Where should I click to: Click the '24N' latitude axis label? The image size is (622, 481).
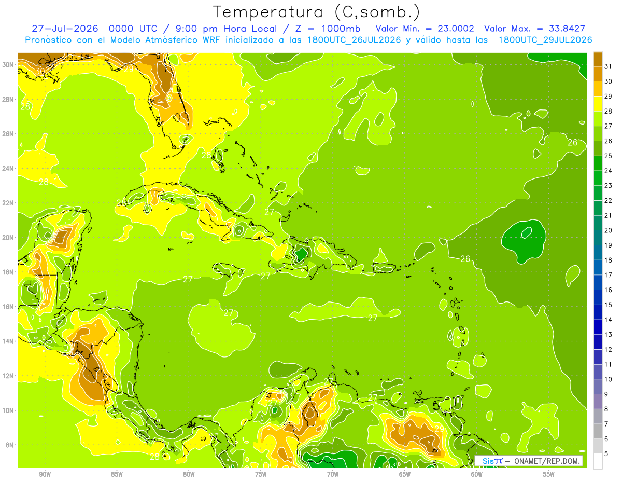8,169
